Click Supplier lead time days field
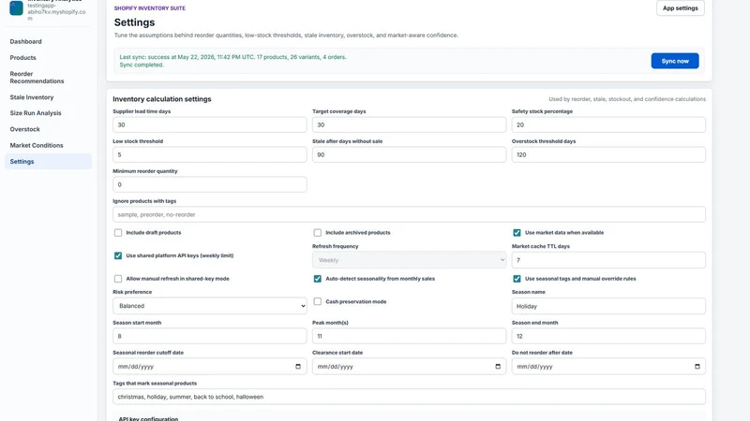 209,125
